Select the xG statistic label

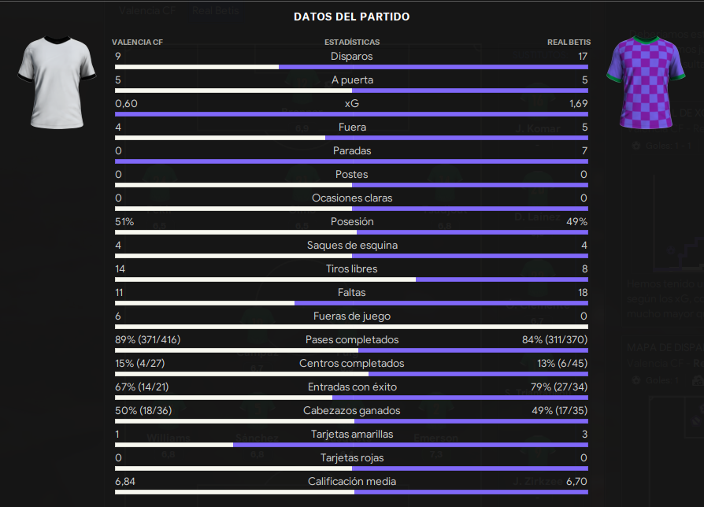click(351, 104)
